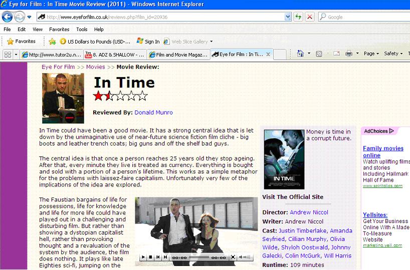The image size is (410, 270).
Task: Click Add to Favorites Bar star icon
Action: click(52, 41)
